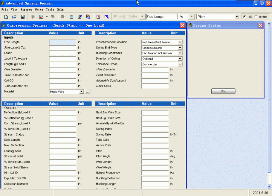Screen dimensions: 272x196
Task: Click the Load 1 input field
Action: click(x=62, y=53)
